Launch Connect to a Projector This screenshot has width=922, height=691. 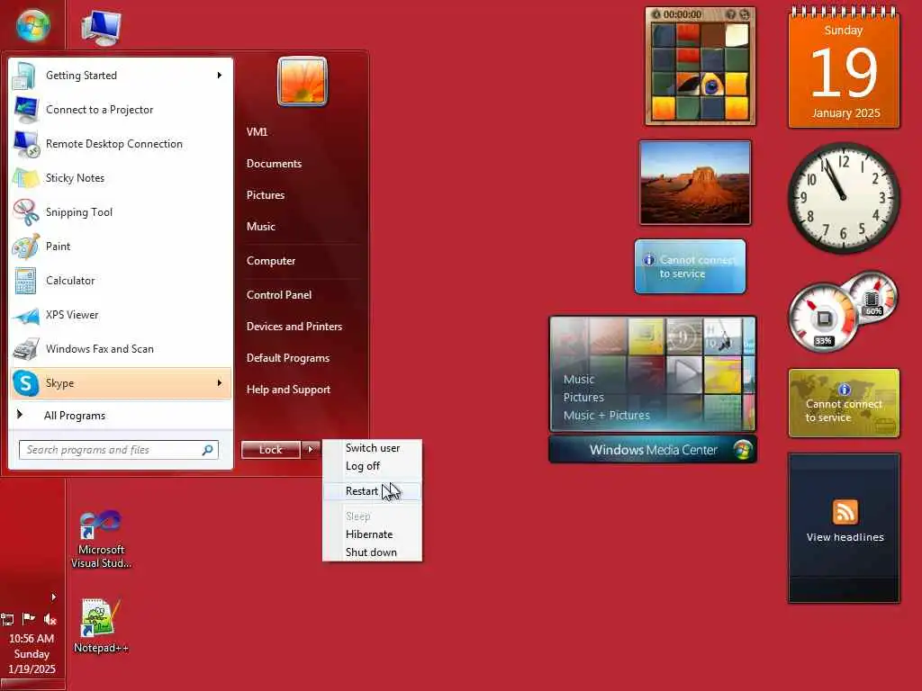pos(121,109)
